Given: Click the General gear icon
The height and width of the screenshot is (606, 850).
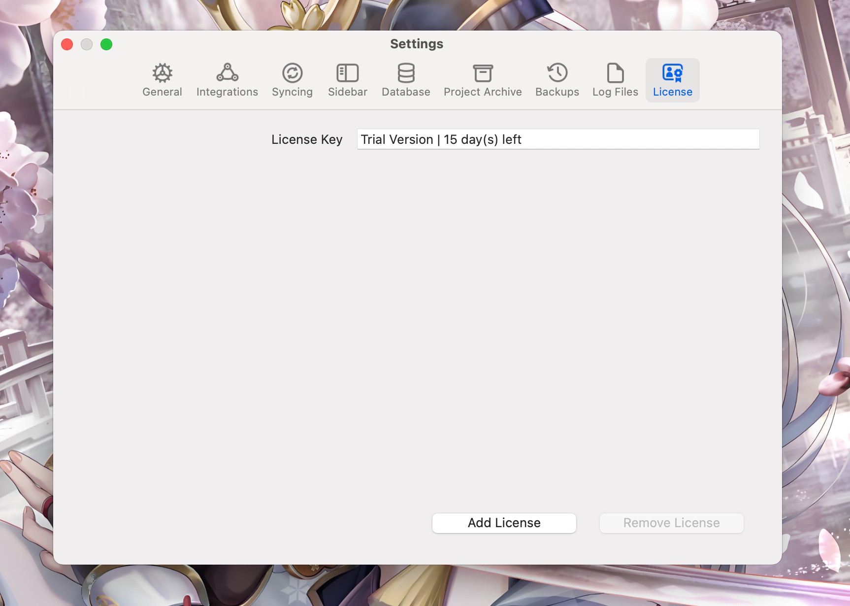Looking at the screenshot, I should pos(162,73).
